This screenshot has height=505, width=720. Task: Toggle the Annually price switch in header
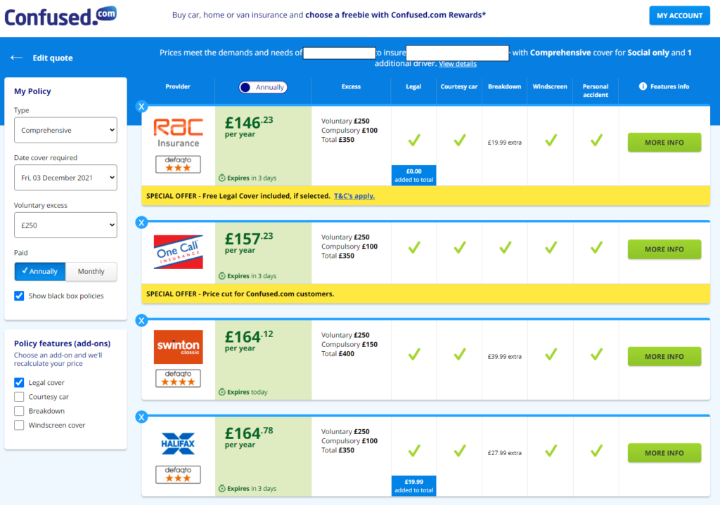click(x=263, y=87)
